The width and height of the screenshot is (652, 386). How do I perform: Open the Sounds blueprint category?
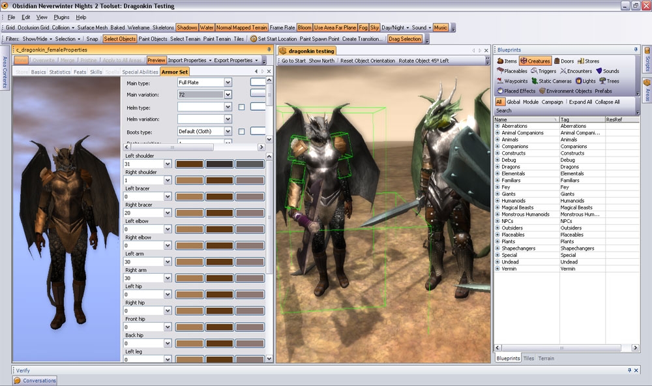607,71
